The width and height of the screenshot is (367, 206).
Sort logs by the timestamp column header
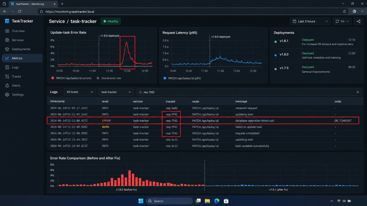[x=57, y=101]
